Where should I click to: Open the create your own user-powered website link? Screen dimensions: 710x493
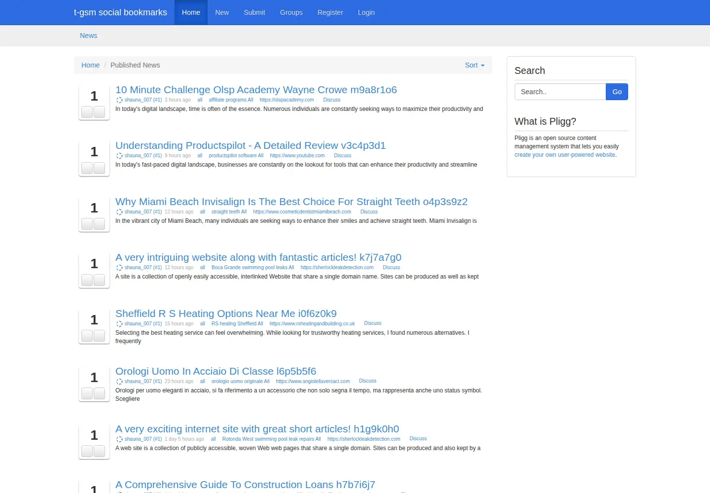click(x=565, y=155)
